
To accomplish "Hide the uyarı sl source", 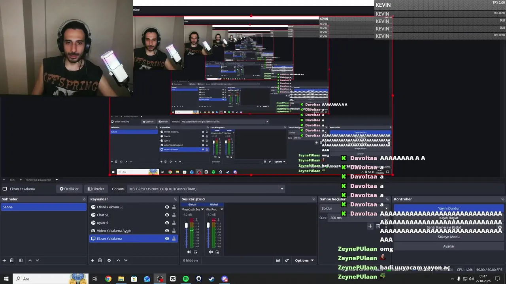I will coord(167,223).
